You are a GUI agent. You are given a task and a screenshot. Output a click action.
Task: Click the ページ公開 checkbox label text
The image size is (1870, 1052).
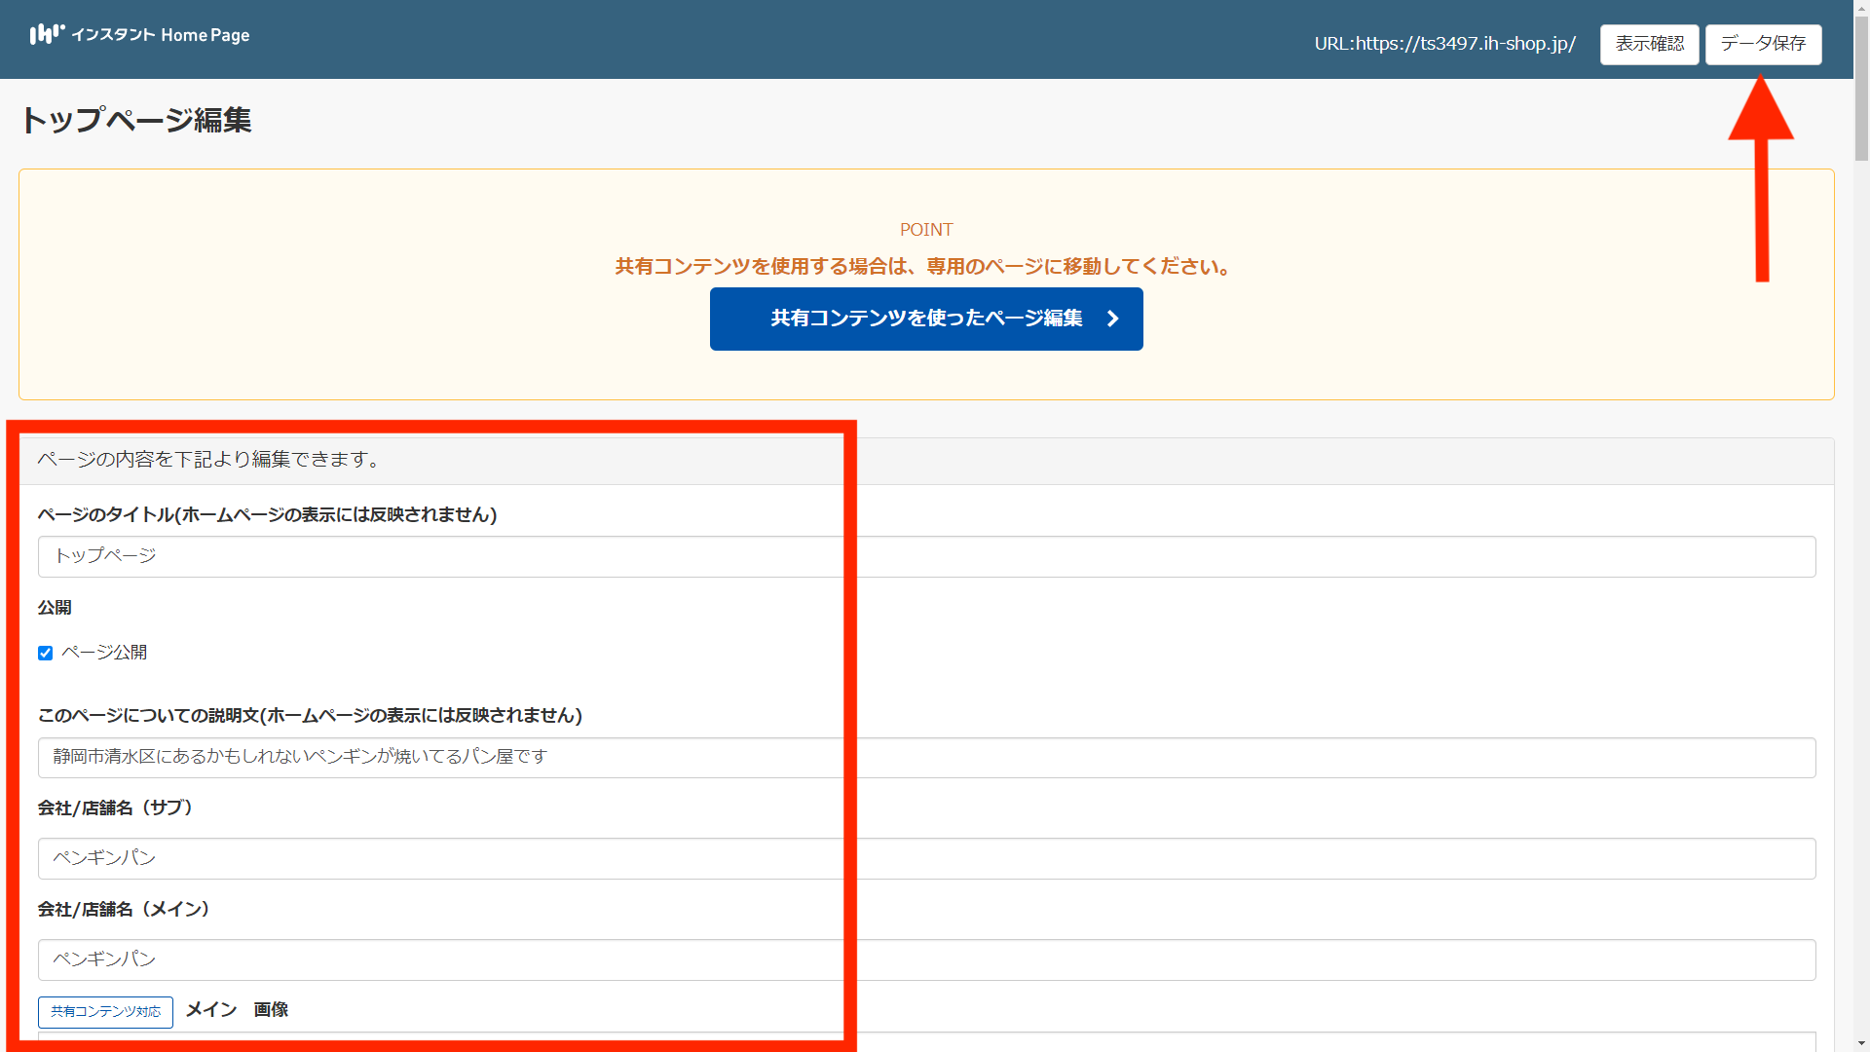coord(104,653)
